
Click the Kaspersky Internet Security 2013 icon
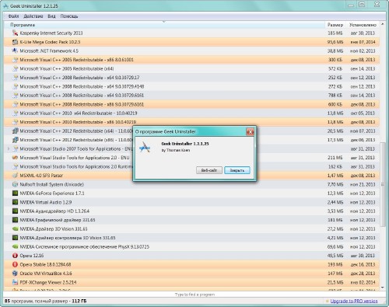point(15,33)
